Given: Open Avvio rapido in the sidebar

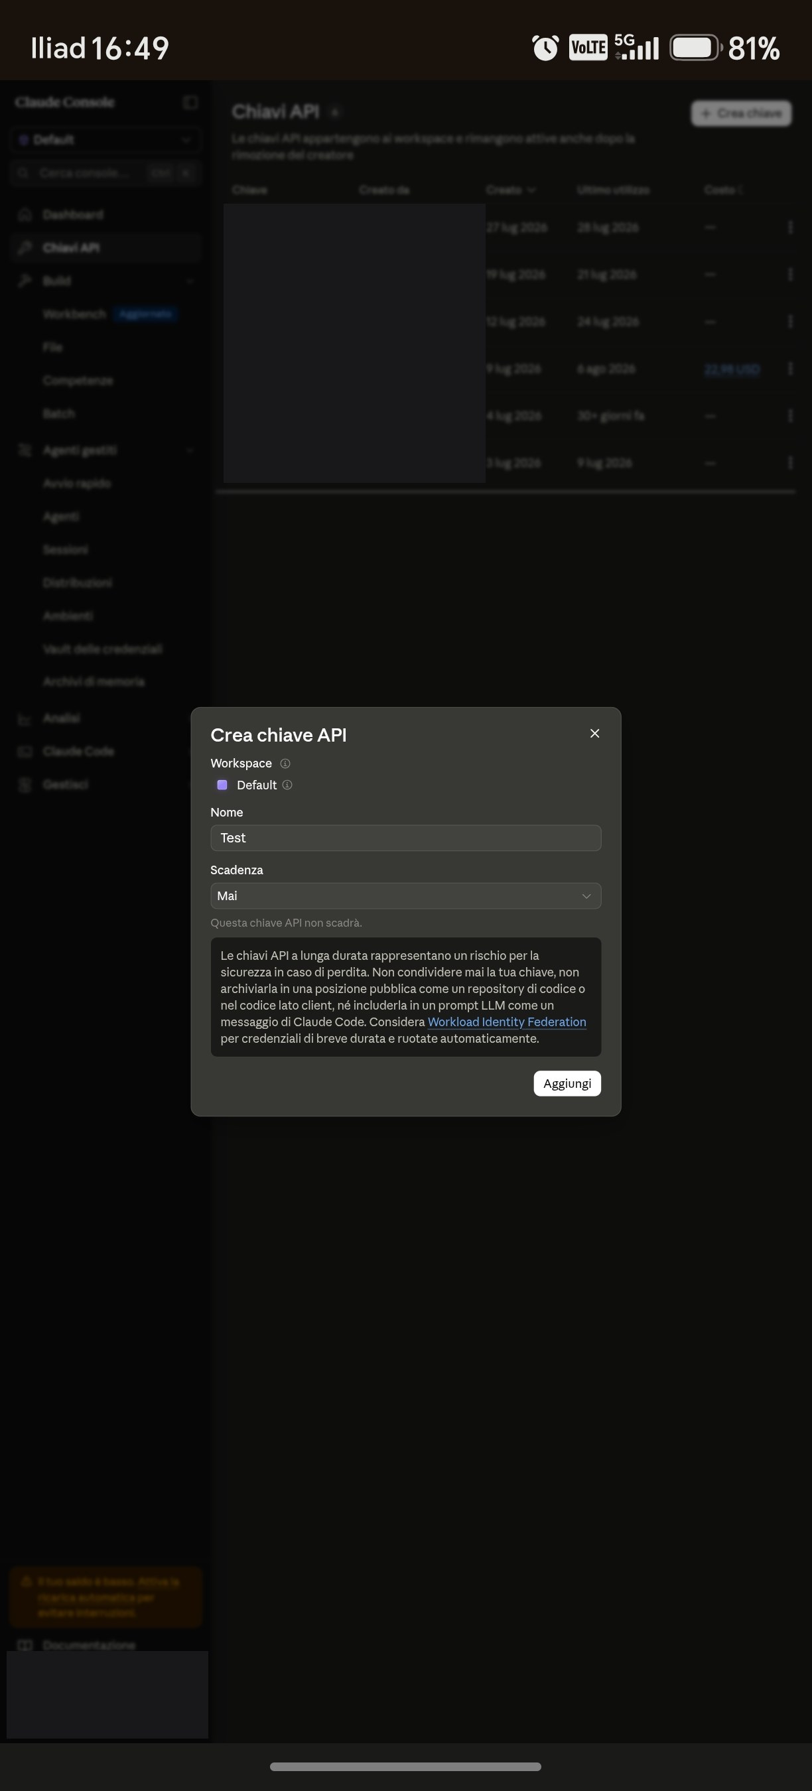Looking at the screenshot, I should pos(76,483).
